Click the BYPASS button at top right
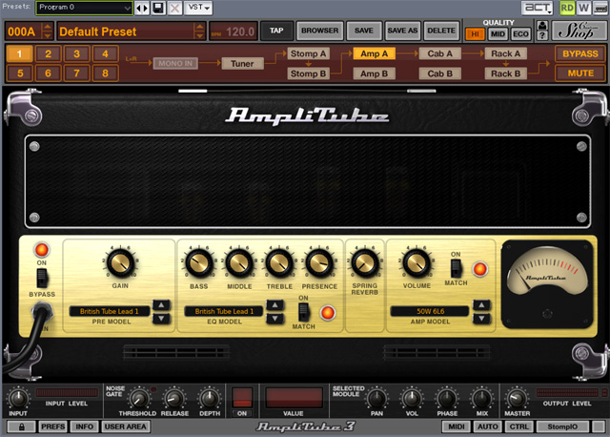Image resolution: width=610 pixels, height=437 pixels. point(580,53)
